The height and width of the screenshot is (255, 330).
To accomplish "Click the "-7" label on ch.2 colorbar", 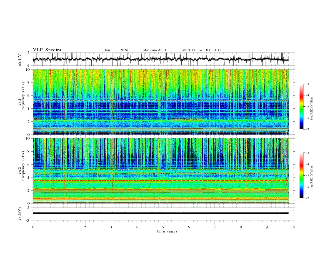I will tap(307, 198).
